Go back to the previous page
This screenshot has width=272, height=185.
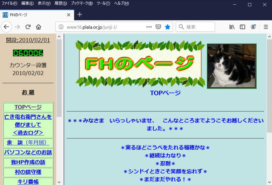point(6,27)
